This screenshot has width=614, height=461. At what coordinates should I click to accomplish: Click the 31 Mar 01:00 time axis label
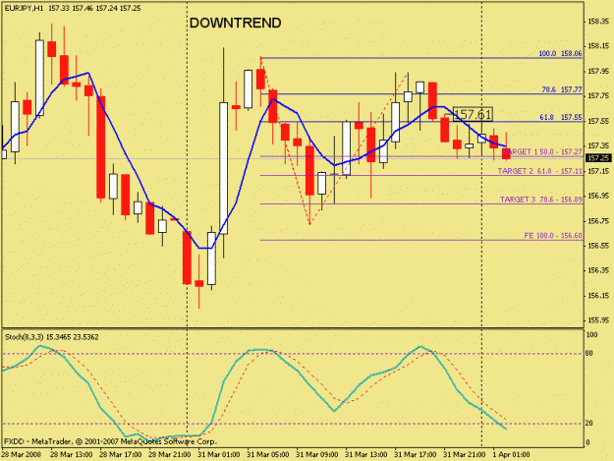[218, 455]
